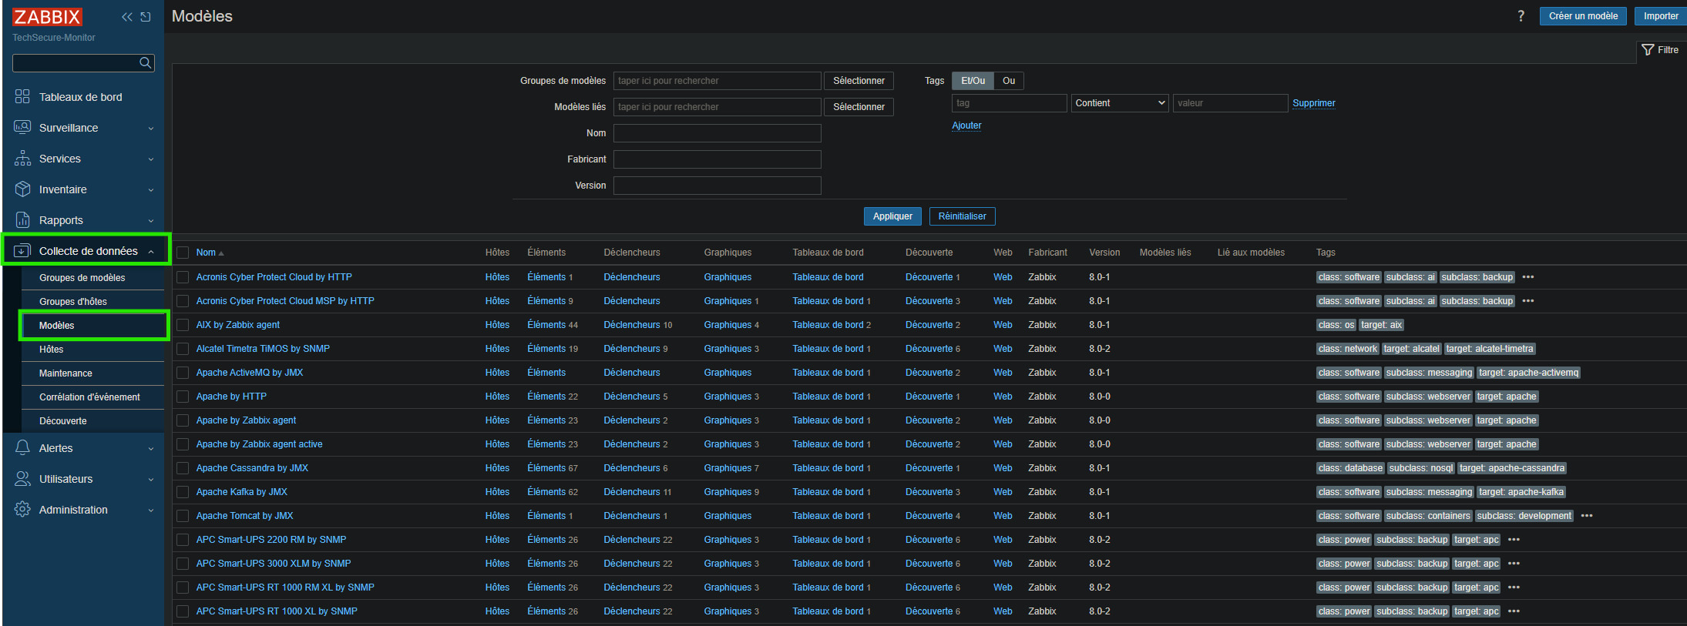Click the sidebar search magnifier icon
This screenshot has width=1687, height=626.
[145, 63]
